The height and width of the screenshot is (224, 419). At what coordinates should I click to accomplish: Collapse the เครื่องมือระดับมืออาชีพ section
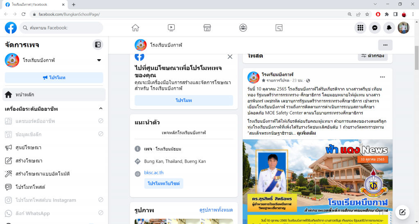pos(101,109)
